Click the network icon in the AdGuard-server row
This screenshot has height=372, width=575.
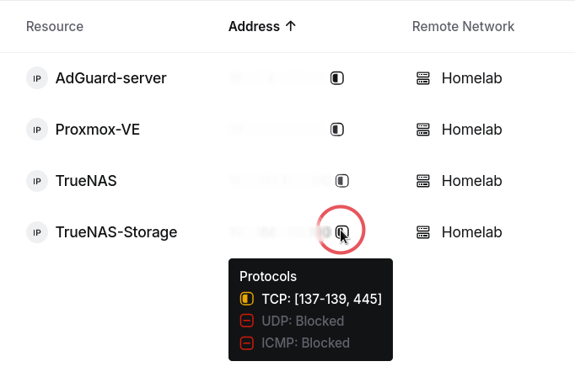(x=422, y=78)
